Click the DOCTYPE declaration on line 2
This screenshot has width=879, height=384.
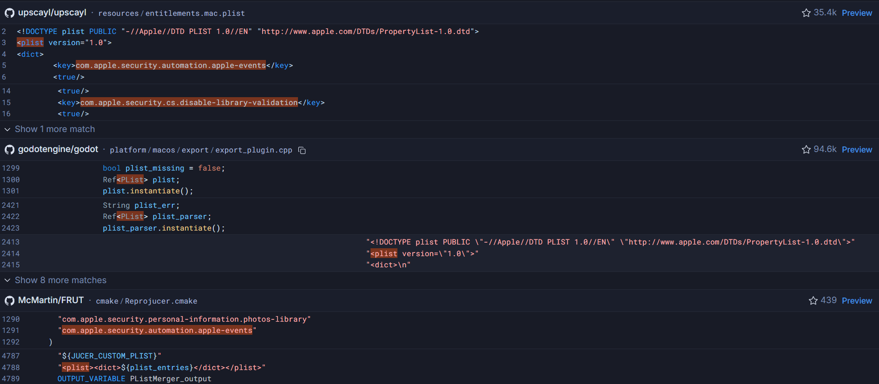click(x=248, y=32)
